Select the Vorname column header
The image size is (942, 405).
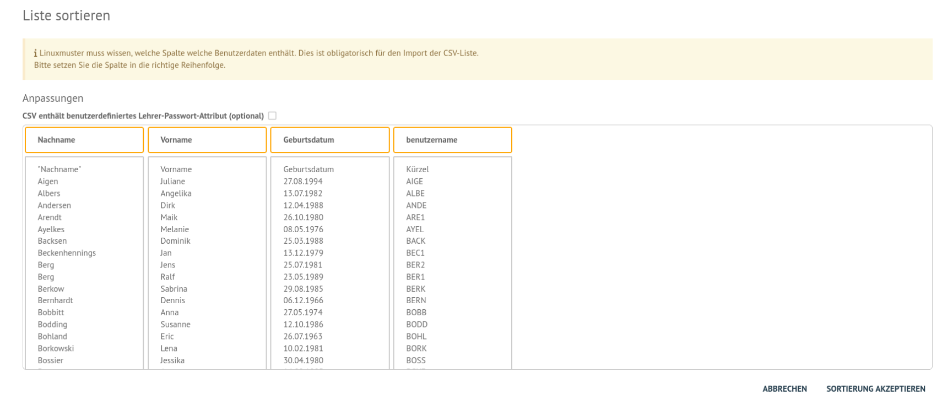coord(207,140)
